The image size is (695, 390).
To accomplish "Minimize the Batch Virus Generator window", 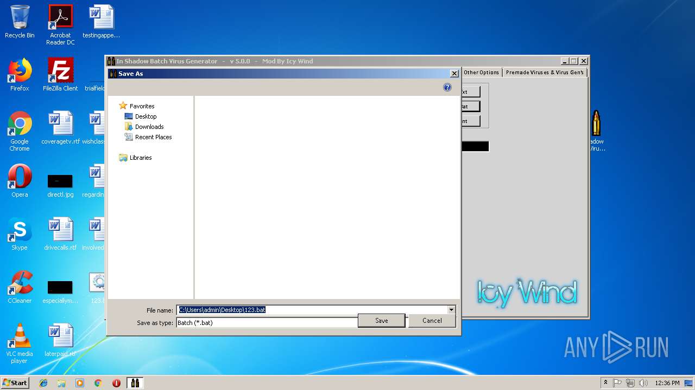I will pyautogui.click(x=565, y=61).
